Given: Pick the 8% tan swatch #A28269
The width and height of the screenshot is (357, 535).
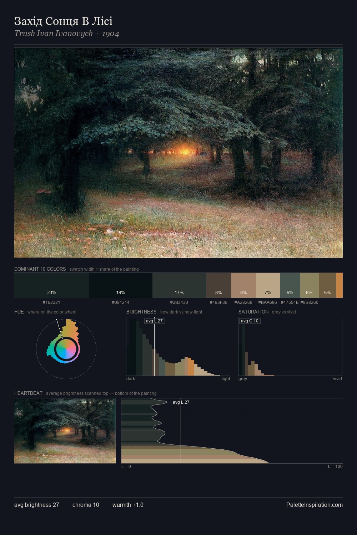Looking at the screenshot, I should 243,285.
